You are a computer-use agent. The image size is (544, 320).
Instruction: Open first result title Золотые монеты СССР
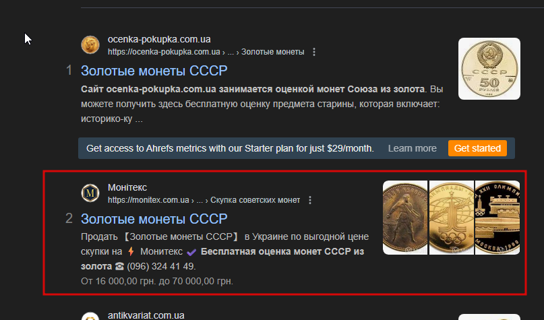pyautogui.click(x=154, y=71)
